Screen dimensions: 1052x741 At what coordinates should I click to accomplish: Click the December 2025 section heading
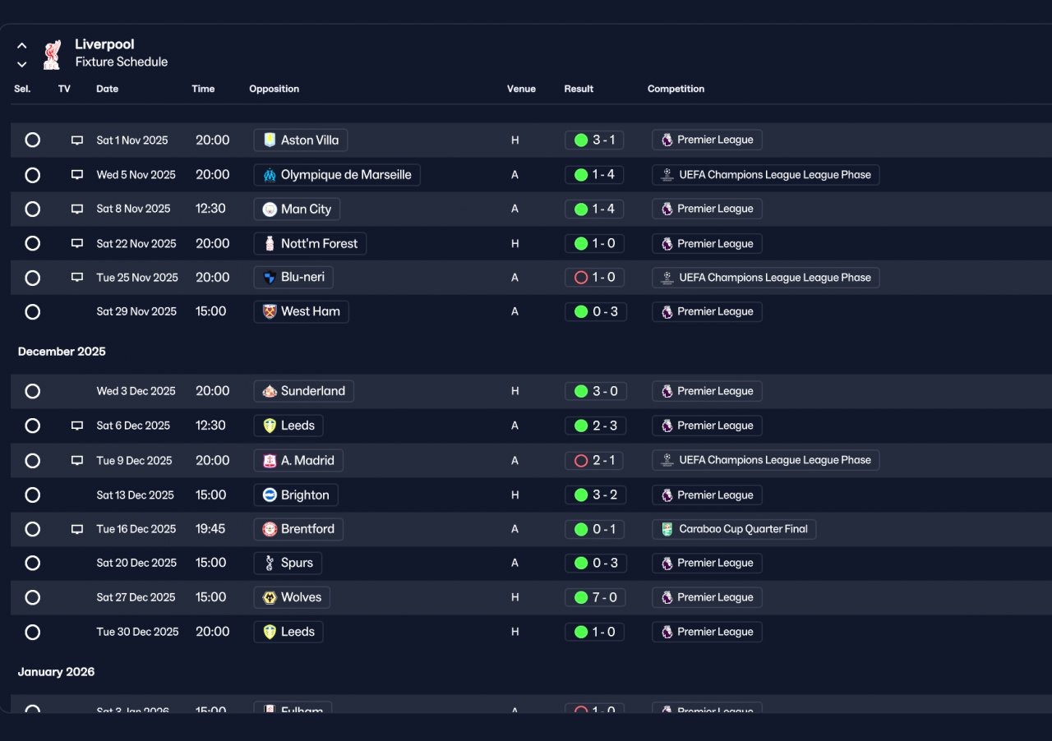pos(62,352)
